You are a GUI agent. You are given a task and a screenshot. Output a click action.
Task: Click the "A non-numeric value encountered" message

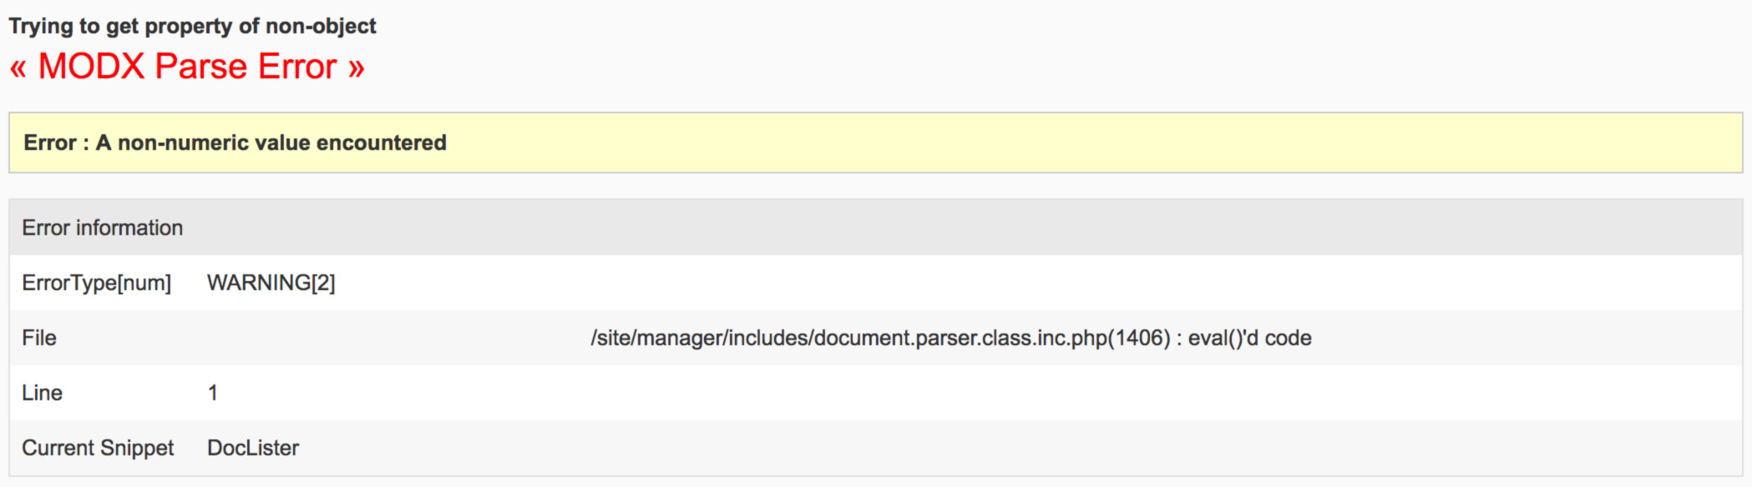(x=271, y=143)
